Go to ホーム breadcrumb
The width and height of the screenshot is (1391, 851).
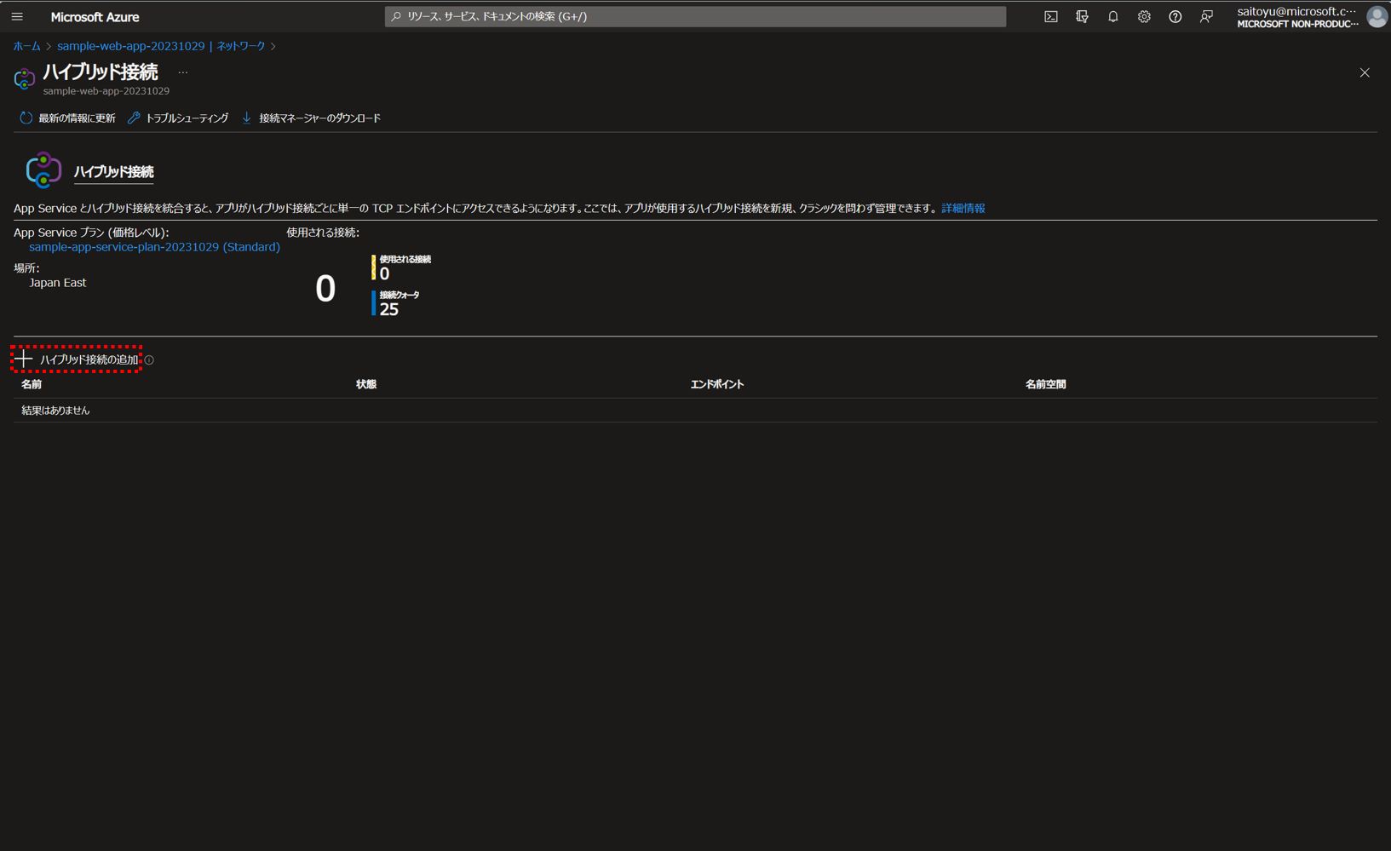coord(26,46)
